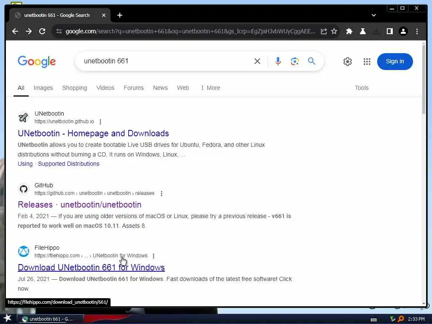Click the share page icon

pyautogui.click(x=324, y=31)
